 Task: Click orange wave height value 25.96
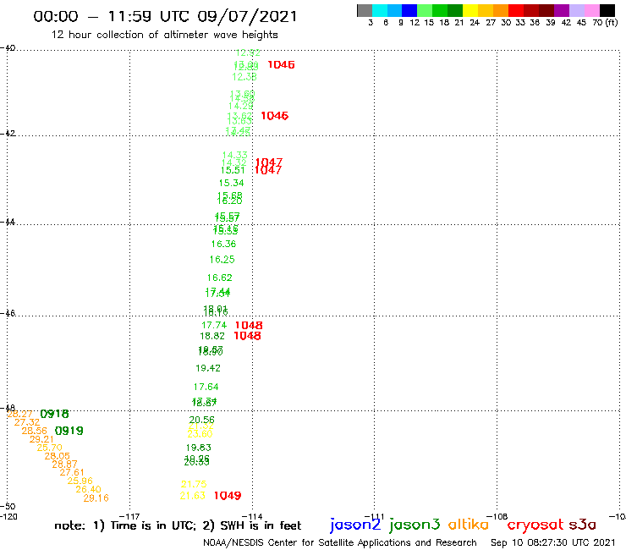coord(80,481)
